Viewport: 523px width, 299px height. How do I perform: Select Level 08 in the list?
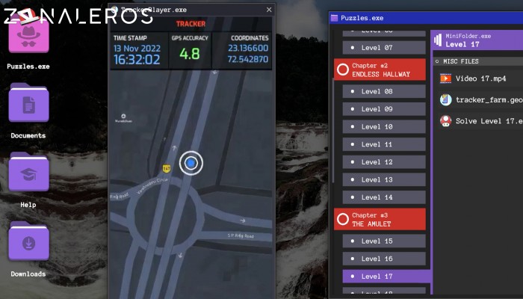coord(383,91)
